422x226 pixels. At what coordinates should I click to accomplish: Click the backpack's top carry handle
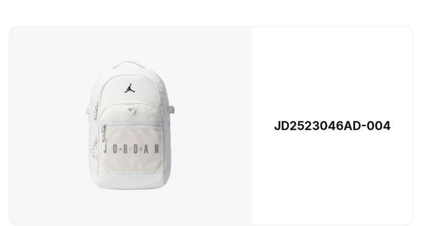128,65
